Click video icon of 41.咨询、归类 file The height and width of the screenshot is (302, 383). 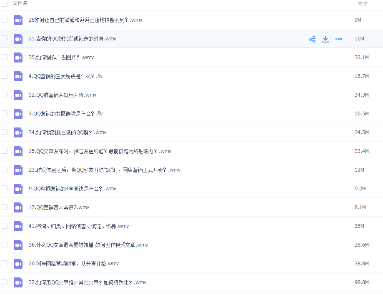(x=18, y=226)
